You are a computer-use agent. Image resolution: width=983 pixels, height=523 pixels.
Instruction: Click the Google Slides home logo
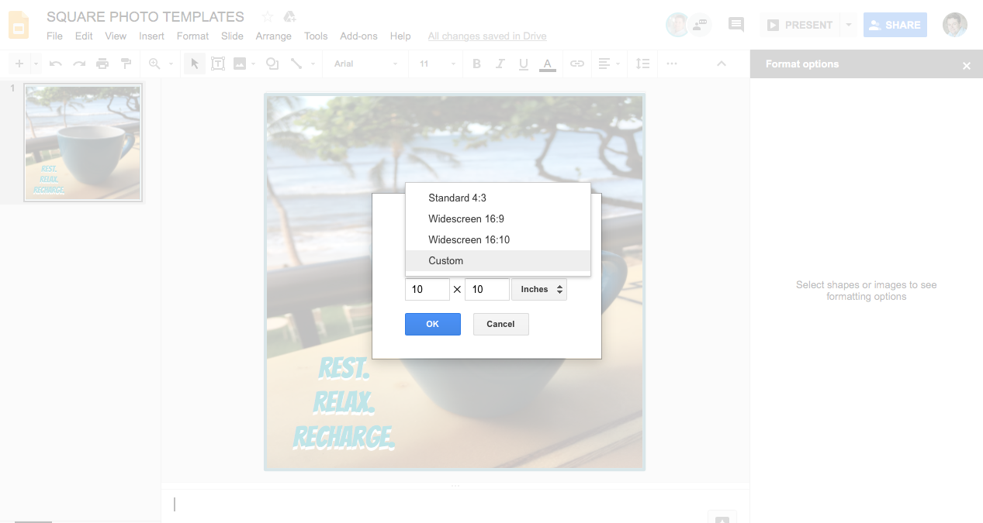19,25
